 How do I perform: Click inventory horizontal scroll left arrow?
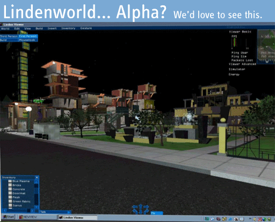[4, 211]
